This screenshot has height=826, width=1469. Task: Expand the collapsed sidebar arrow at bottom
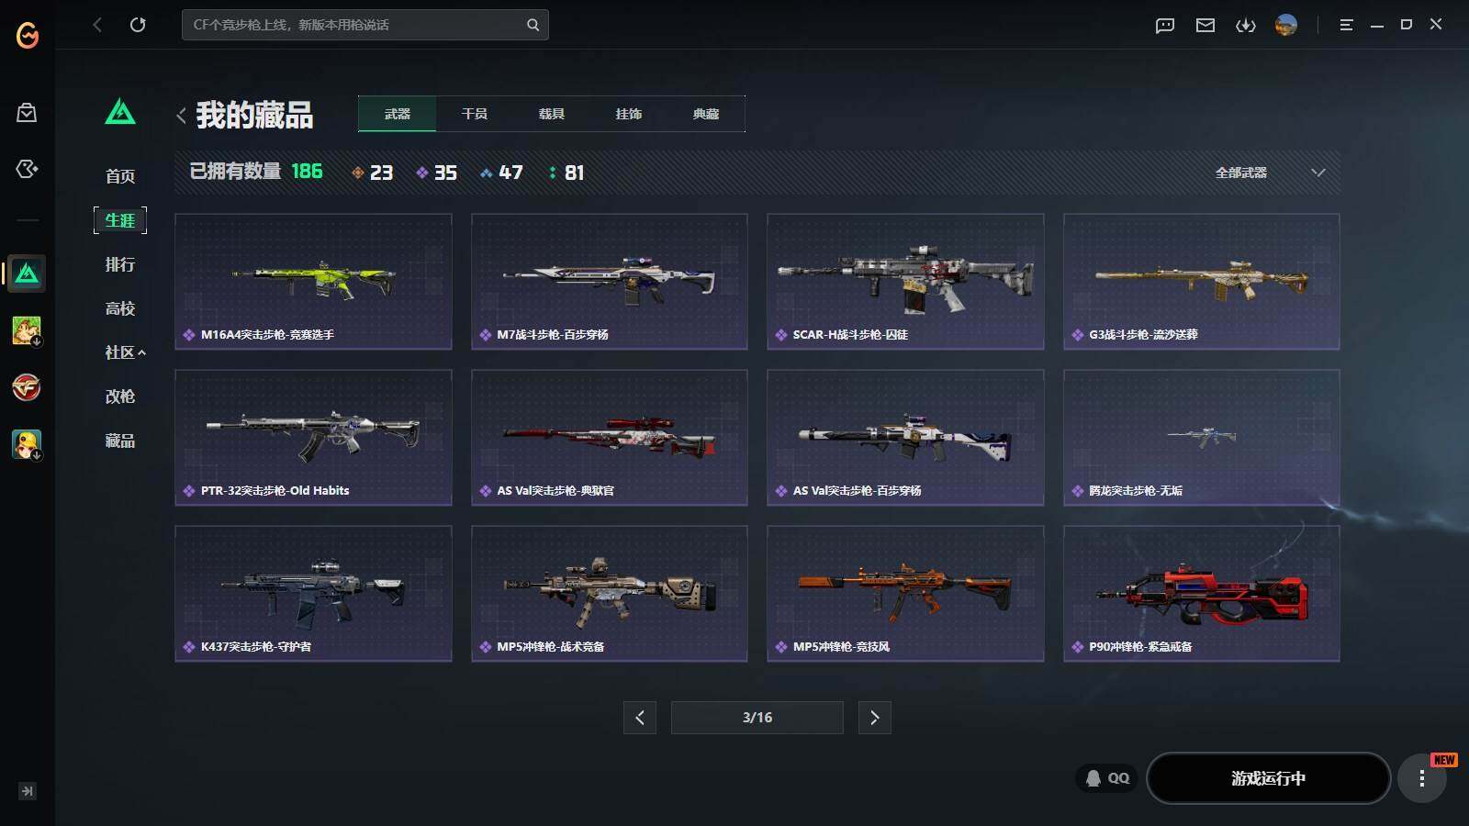coord(28,791)
